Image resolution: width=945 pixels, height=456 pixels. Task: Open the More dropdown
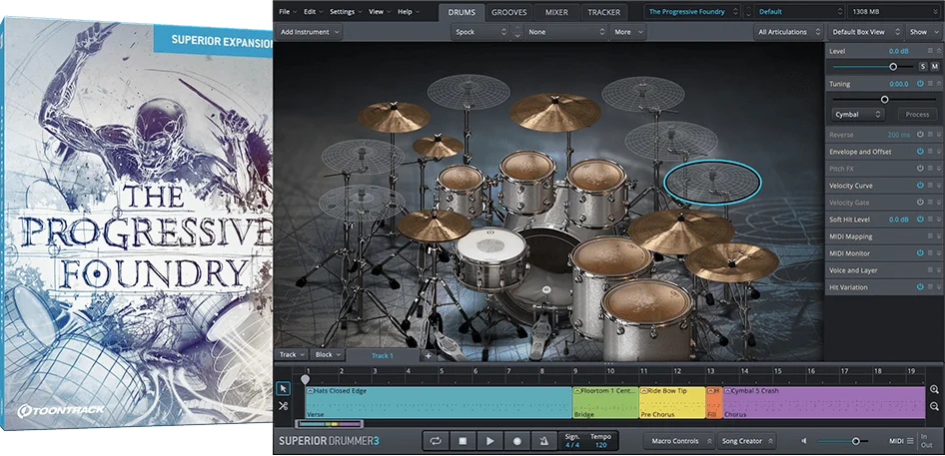pos(628,32)
